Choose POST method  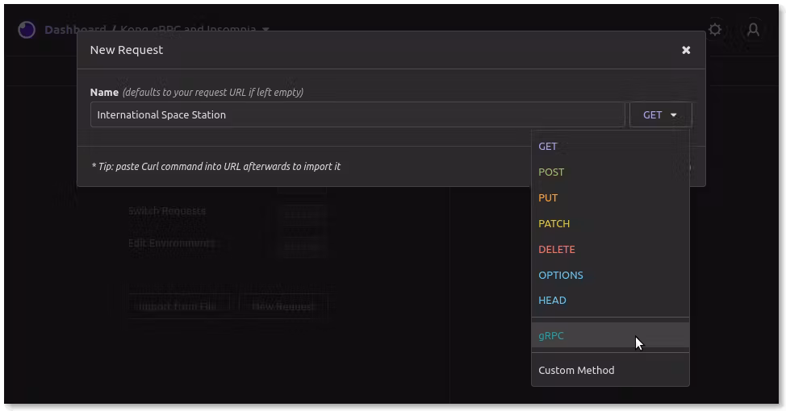click(x=551, y=172)
